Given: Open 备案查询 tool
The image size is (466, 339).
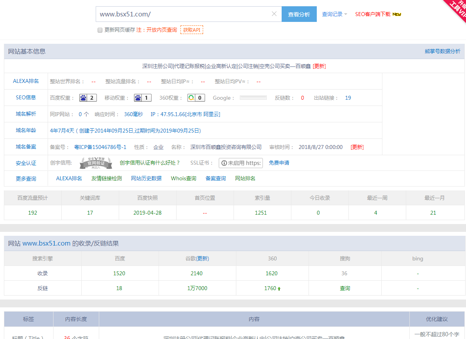Looking at the screenshot, I should (x=216, y=178).
